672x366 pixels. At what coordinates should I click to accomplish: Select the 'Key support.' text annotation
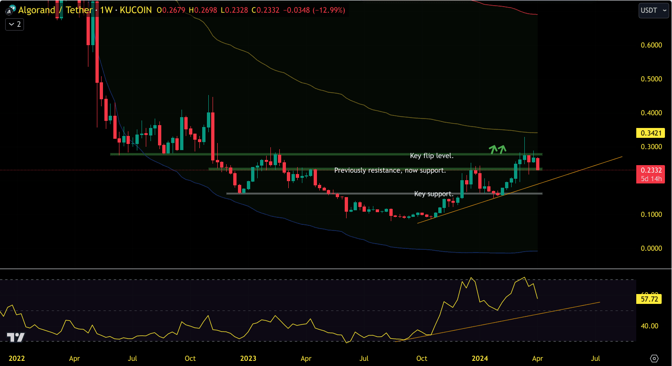[434, 194]
